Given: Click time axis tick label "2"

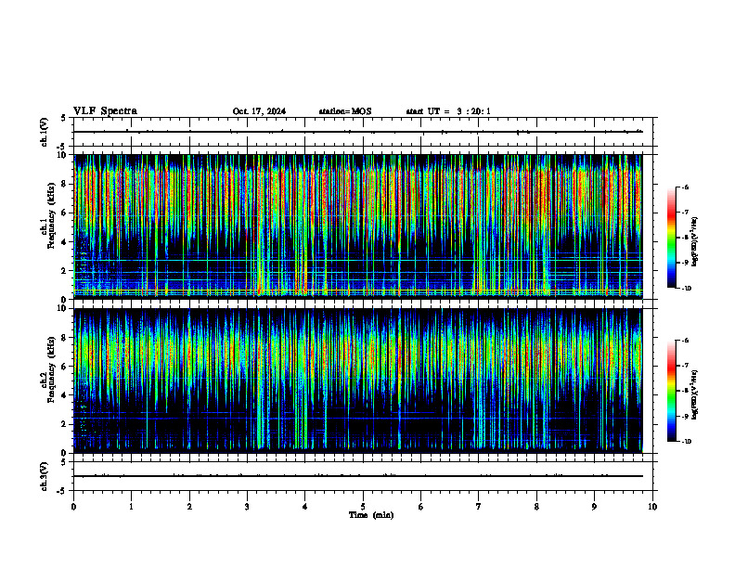Looking at the screenshot, I should click(x=189, y=507).
